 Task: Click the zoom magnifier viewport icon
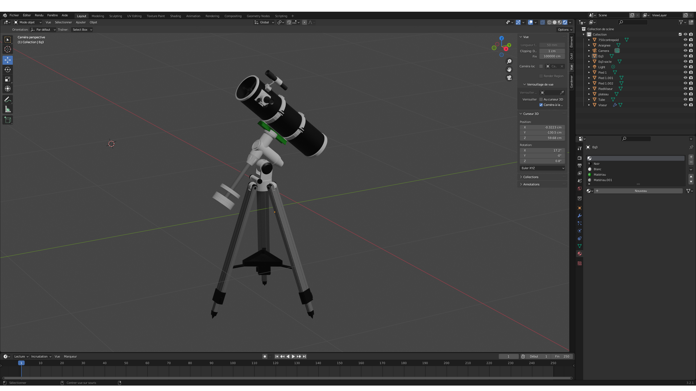tap(509, 62)
